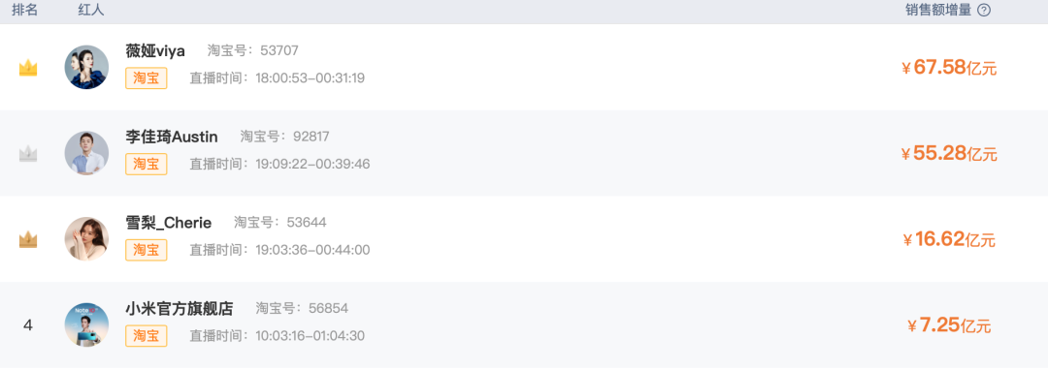Viewport: 1048px width, 369px height.
Task: Click the 淘宝 tag under 雪梨_Cherie
Action: 147,250
